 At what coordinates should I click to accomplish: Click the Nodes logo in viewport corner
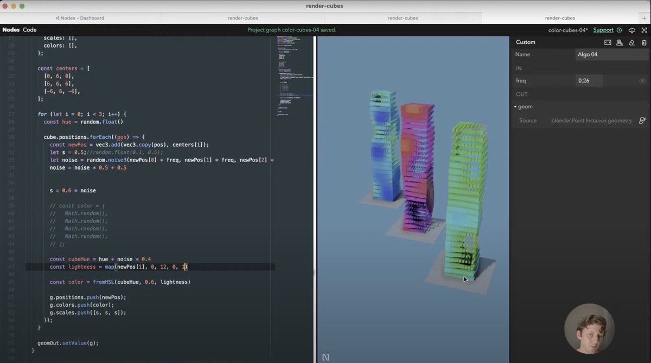point(325,357)
